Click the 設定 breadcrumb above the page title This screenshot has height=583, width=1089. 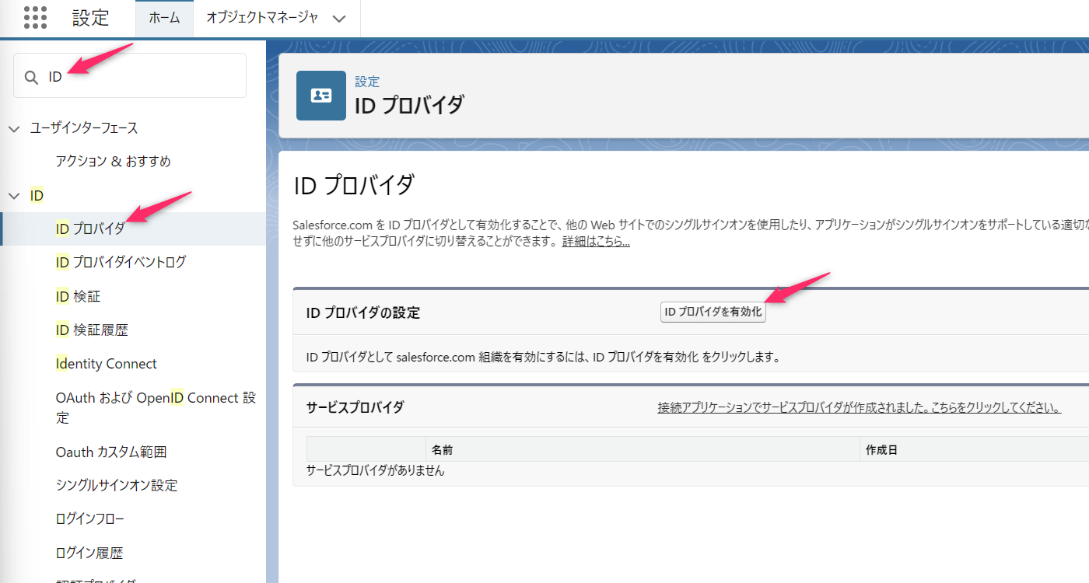[x=367, y=82]
